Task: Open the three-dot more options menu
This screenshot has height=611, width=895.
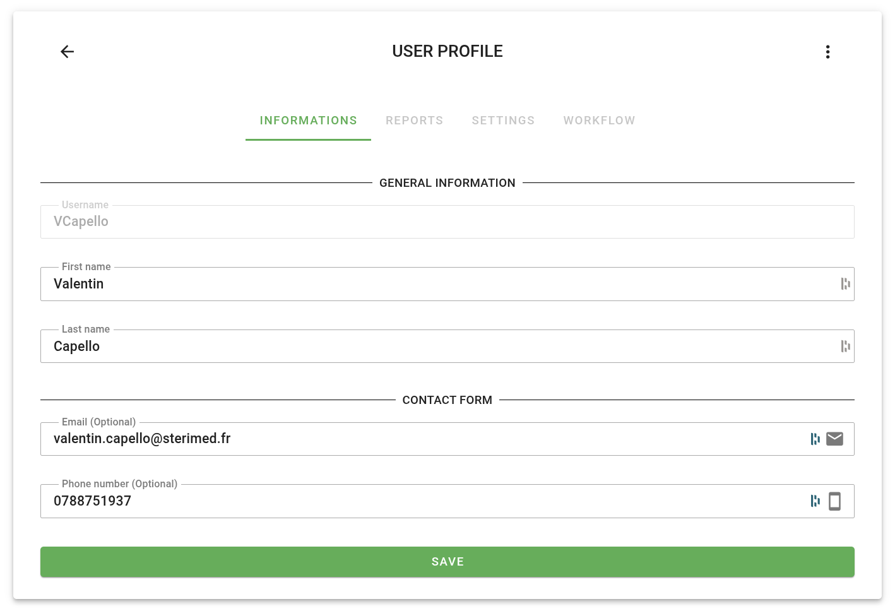Action: click(827, 52)
